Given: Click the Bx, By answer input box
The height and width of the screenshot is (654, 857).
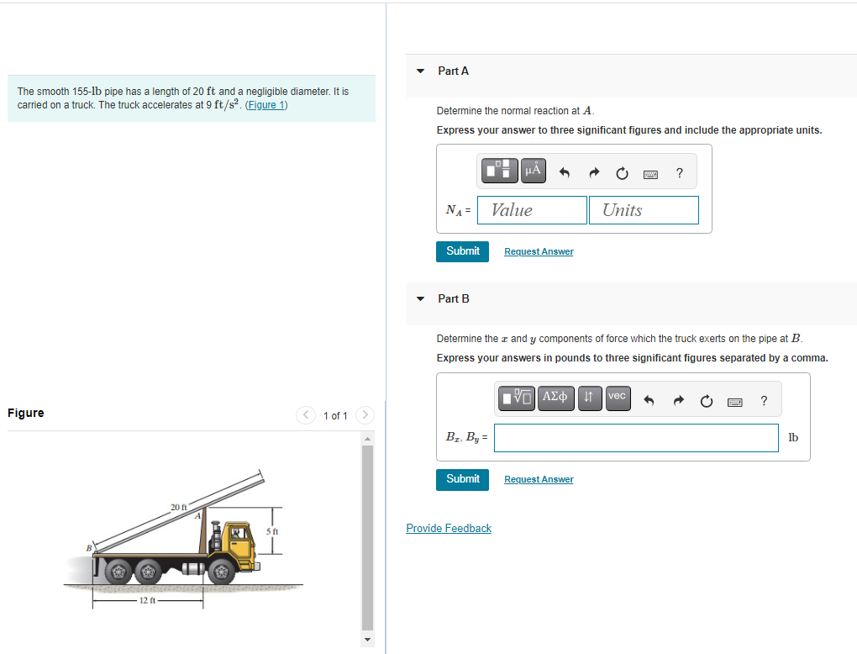Looking at the screenshot, I should click(x=636, y=437).
